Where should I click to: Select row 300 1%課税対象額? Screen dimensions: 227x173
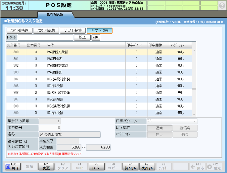99,52
